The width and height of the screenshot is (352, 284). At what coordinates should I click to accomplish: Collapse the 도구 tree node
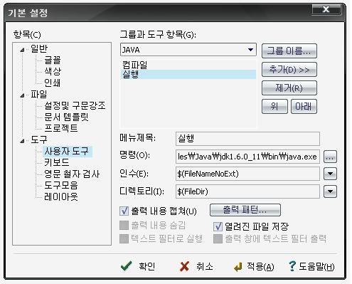coord(22,141)
